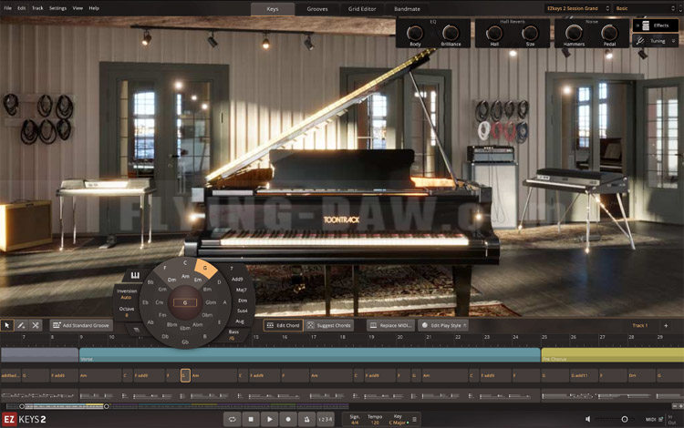Click the Suggest Chords button
Viewport: 684px width, 428px height.
pos(329,325)
